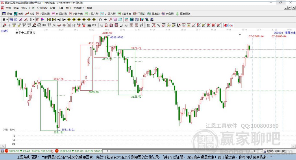Toggle the highlighted 权 adjustment icon

[x=38, y=20]
